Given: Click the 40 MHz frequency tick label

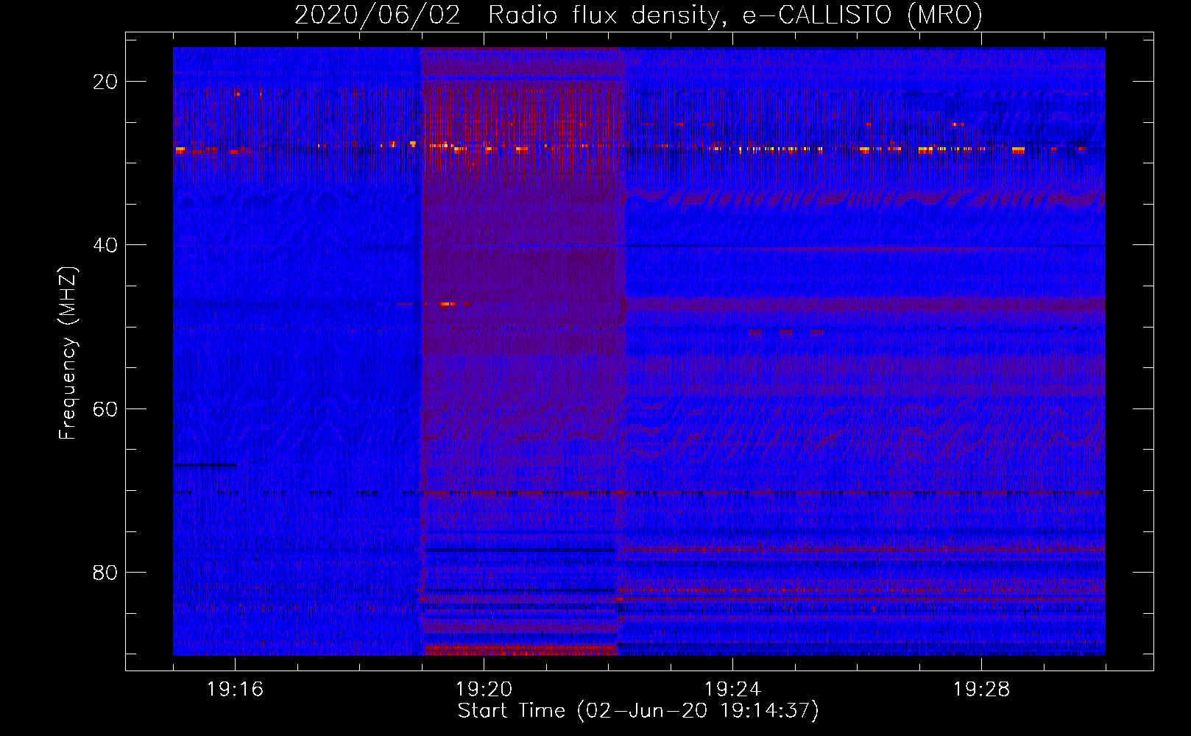Looking at the screenshot, I should (105, 245).
